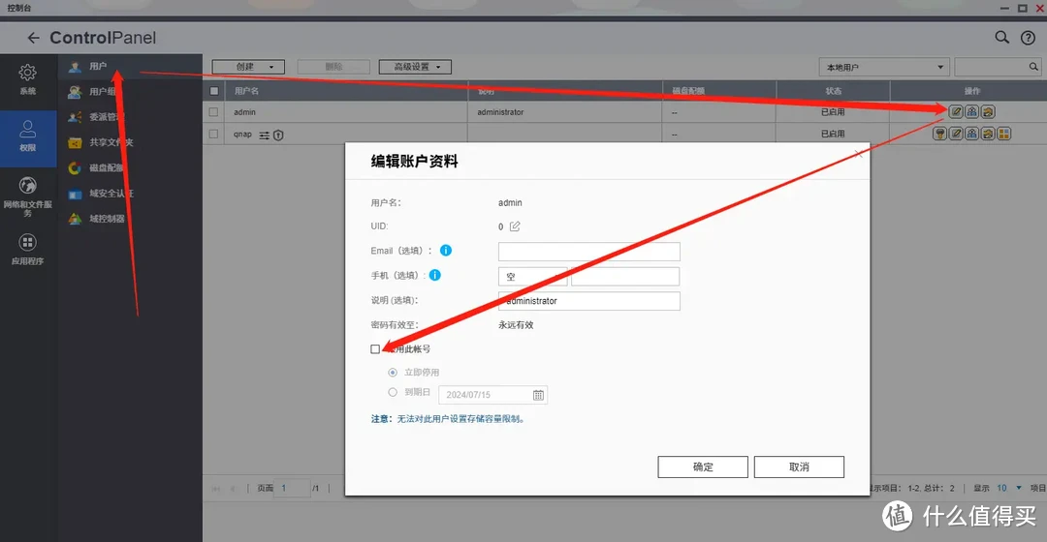Click the Email input field
Screen dimensions: 1047x542
point(589,252)
